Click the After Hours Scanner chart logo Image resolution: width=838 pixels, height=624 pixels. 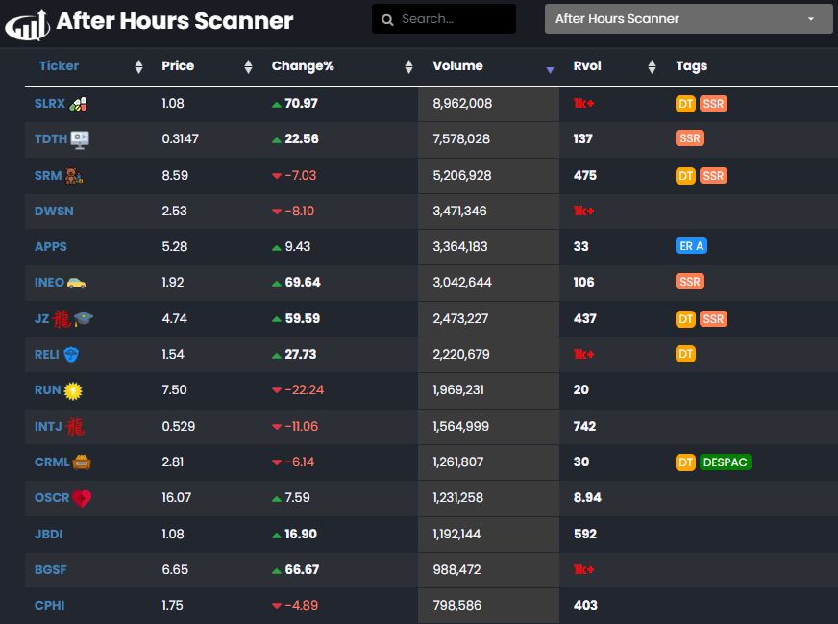pyautogui.click(x=27, y=25)
